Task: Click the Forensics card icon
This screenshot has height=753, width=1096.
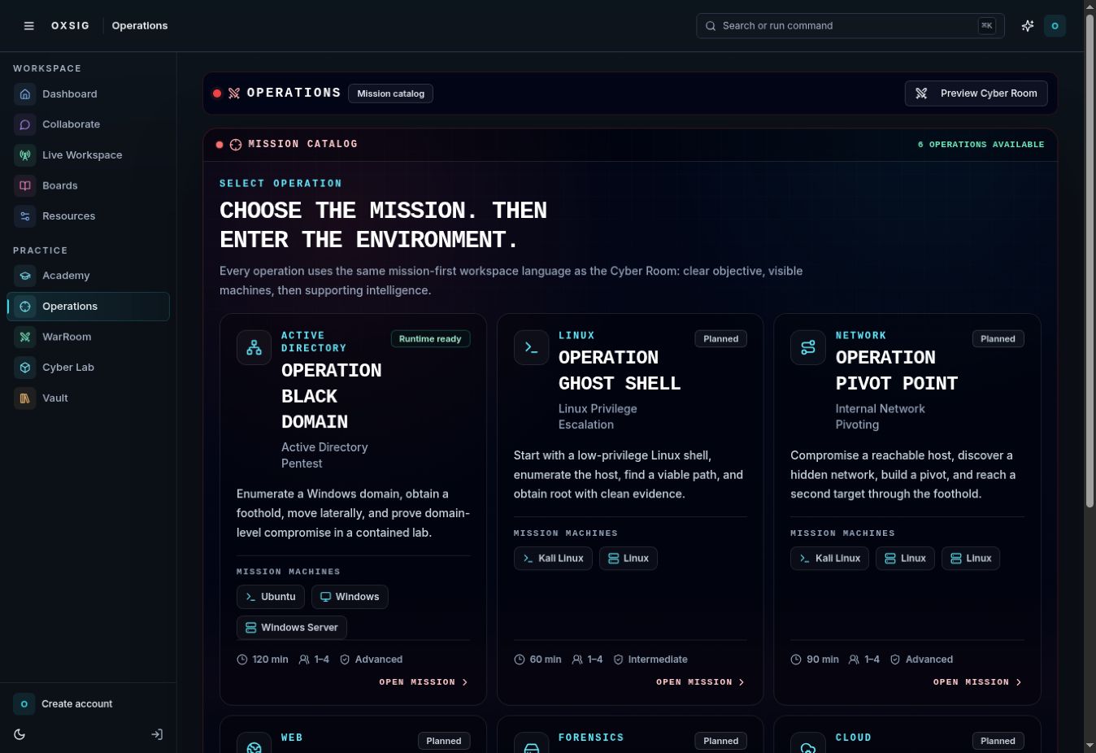Action: (x=532, y=744)
